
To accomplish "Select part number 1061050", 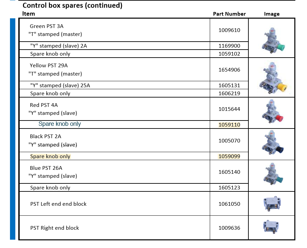I will coord(229,204).
